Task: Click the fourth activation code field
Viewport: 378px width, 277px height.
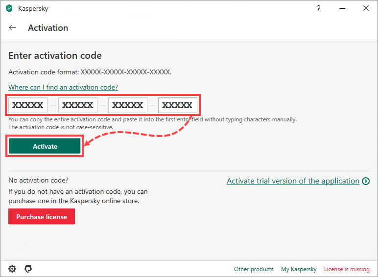Action: click(177, 105)
